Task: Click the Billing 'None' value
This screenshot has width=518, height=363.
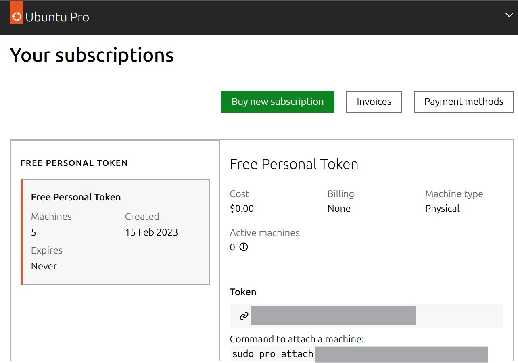Action: [x=339, y=209]
